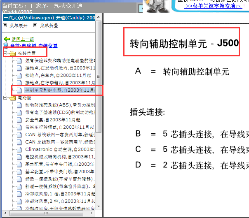Screen dimensions: 249x218
Task: Open 基本配置,不带中央门锁 entry
Action: click(60, 172)
